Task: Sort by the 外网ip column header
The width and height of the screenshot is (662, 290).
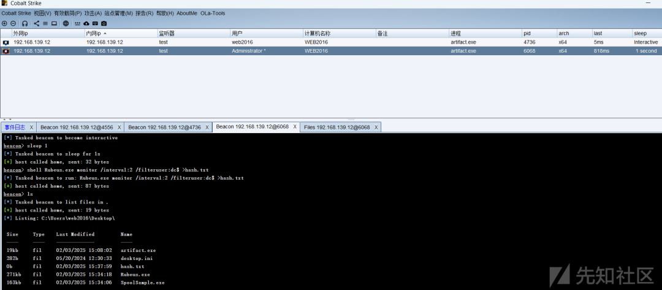Action: tap(48, 33)
